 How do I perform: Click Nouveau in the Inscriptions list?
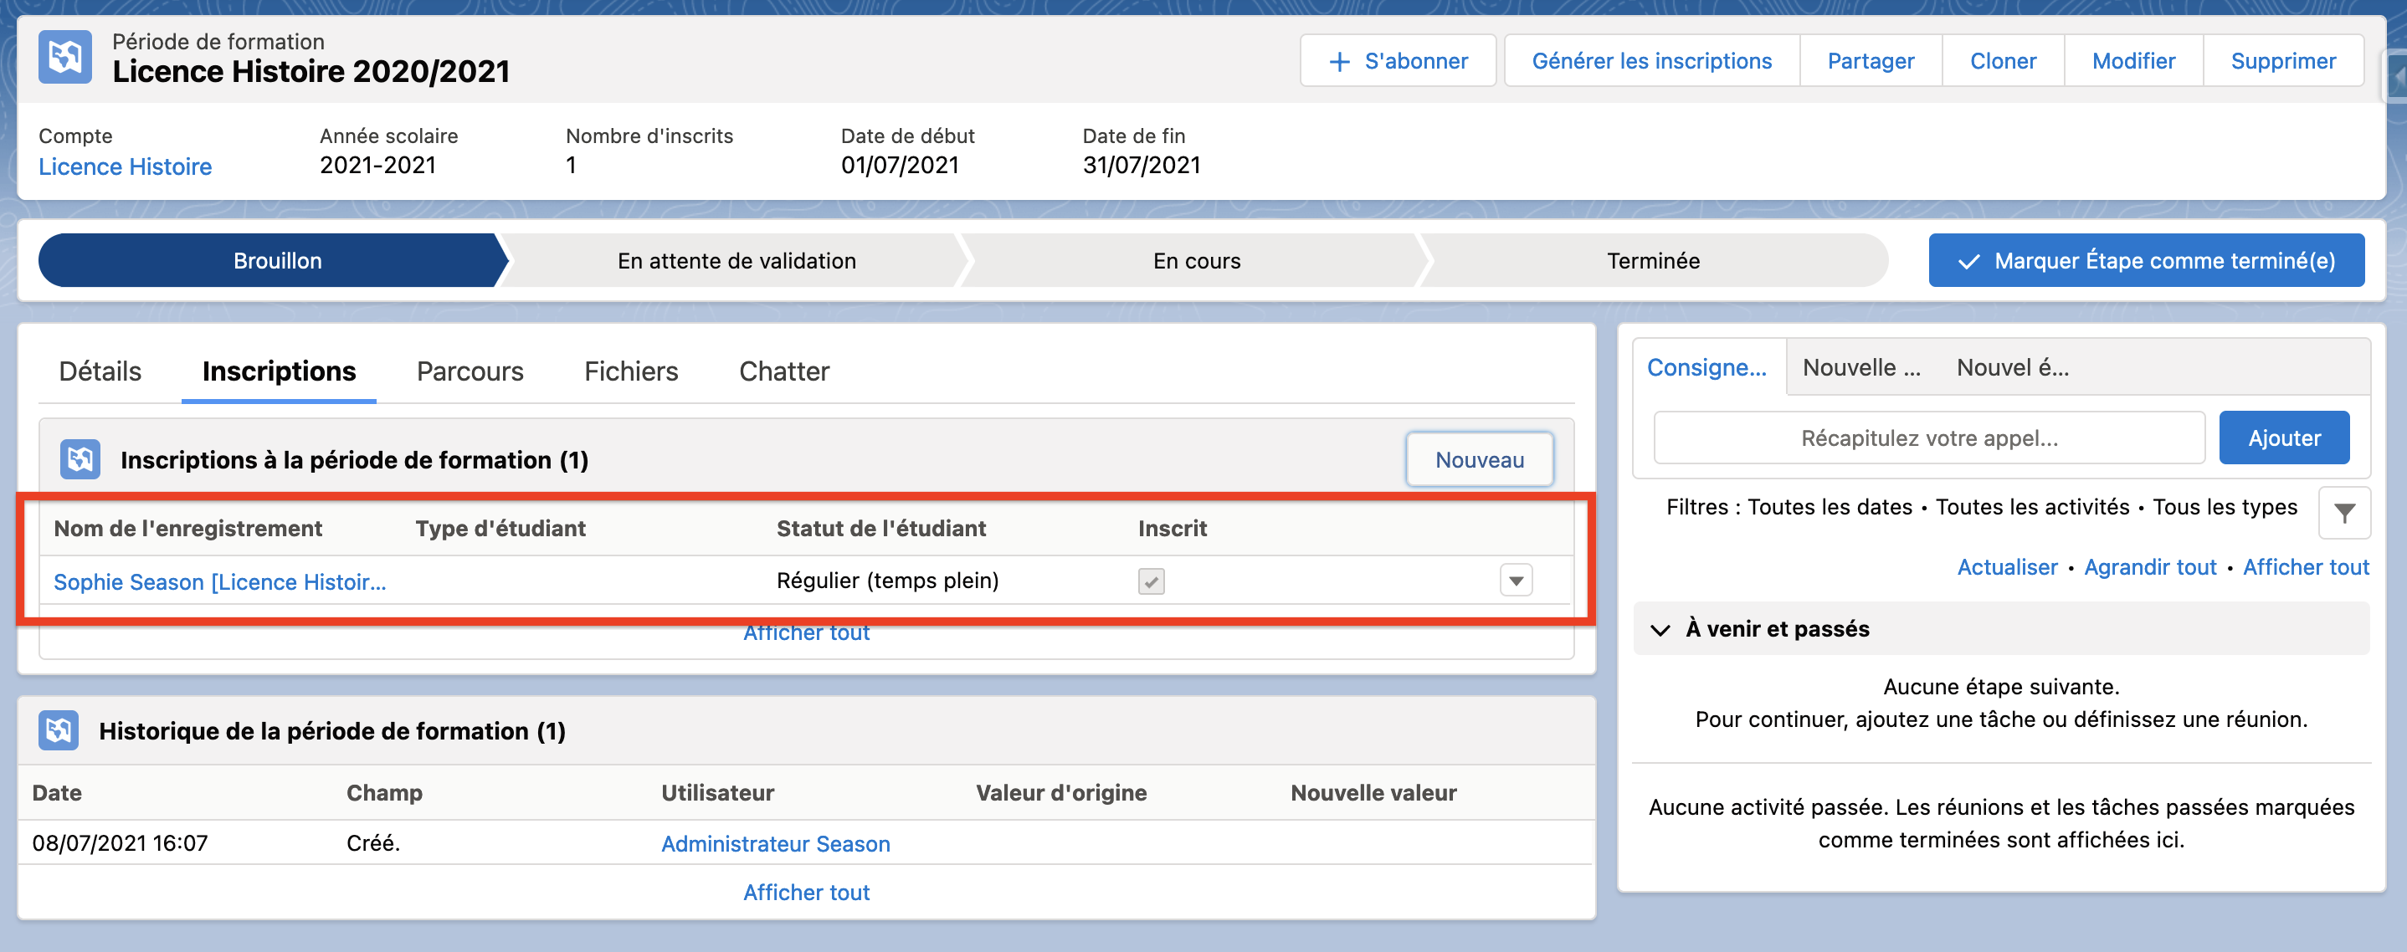point(1478,459)
